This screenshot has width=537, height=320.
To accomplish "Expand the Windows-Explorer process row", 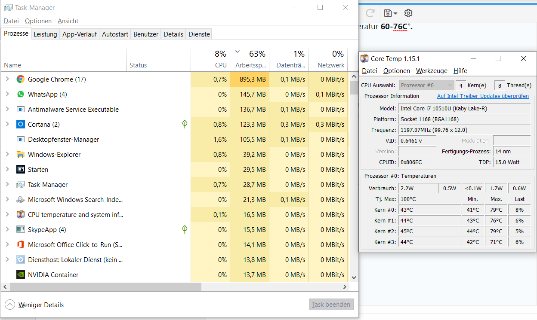I will 7,154.
